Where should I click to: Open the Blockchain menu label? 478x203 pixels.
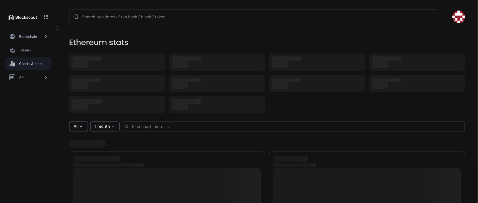28,37
